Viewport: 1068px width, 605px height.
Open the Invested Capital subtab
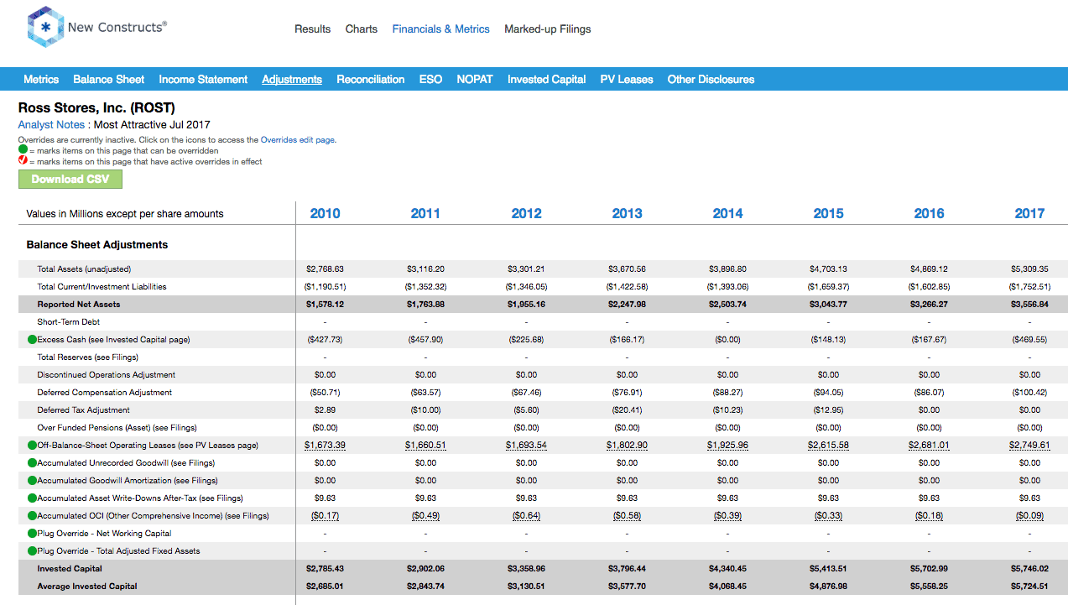(547, 79)
